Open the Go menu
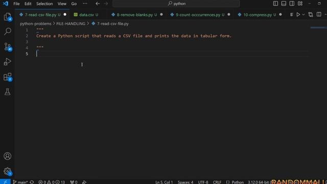This screenshot has height=184, width=327. pyautogui.click(x=74, y=4)
